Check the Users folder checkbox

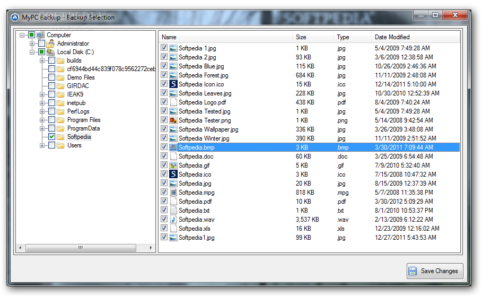point(51,145)
